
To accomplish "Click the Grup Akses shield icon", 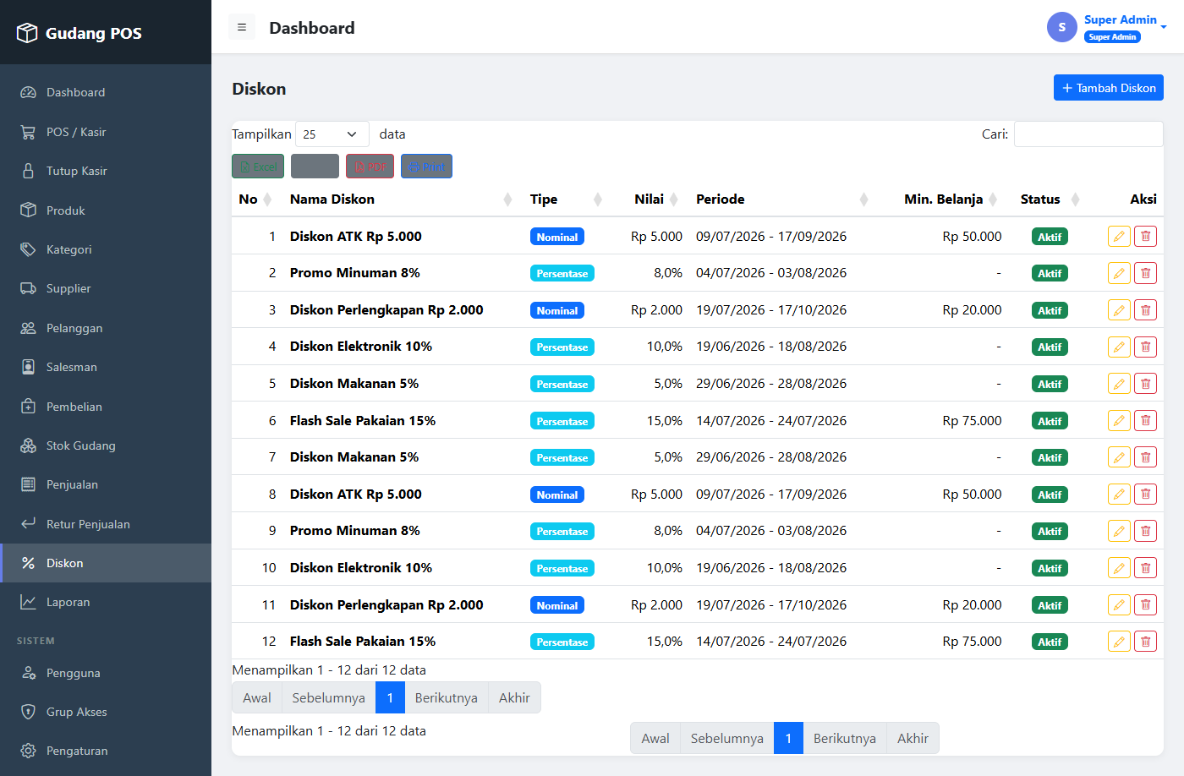I will [x=28, y=712].
